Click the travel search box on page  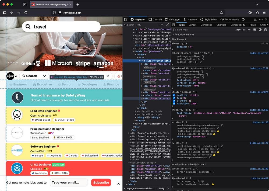(61, 27)
